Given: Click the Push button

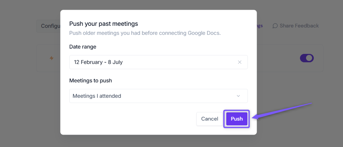Looking at the screenshot, I should point(237,119).
